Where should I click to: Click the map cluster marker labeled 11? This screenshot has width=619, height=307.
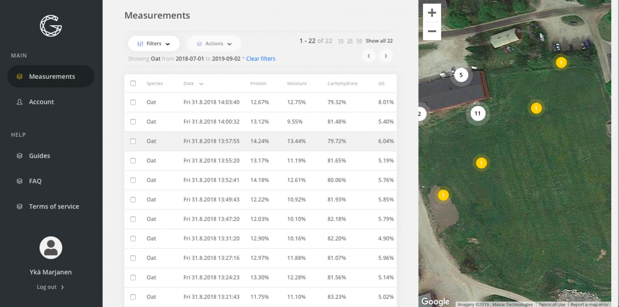[478, 114]
